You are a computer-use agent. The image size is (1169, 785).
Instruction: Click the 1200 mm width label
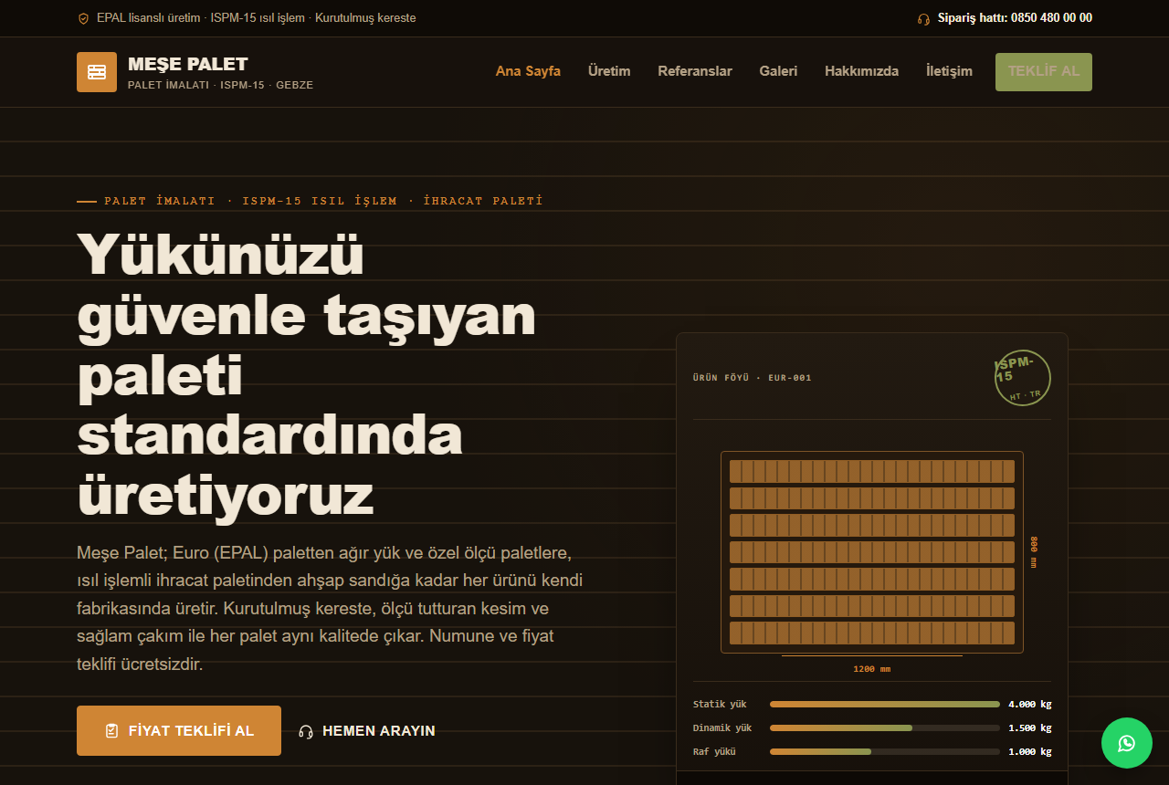tap(872, 669)
